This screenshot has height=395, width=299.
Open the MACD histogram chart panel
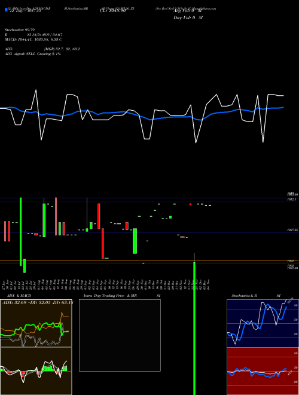(x=36, y=371)
